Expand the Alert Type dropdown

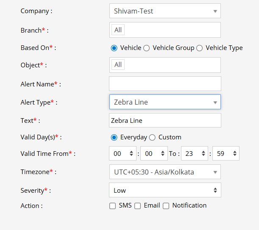click(164, 102)
